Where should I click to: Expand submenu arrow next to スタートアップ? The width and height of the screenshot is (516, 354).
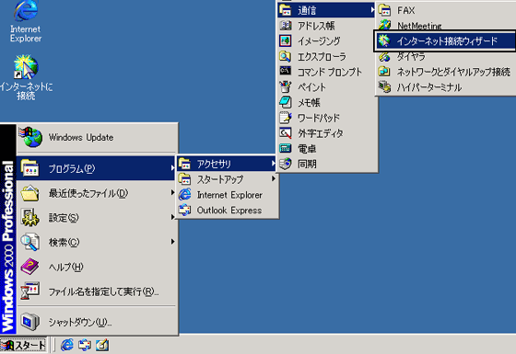273,178
